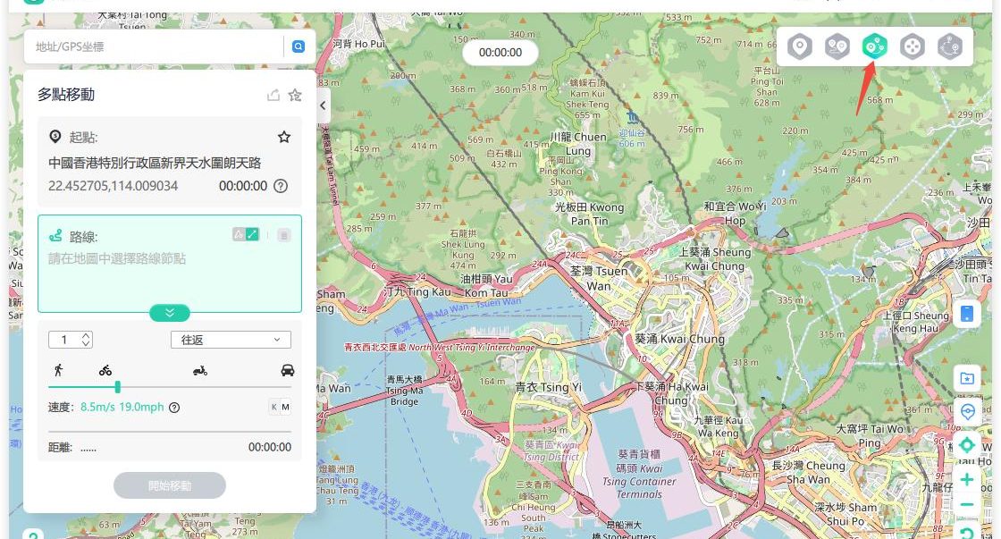Select the car speed preset
1001x539 pixels.
287,370
